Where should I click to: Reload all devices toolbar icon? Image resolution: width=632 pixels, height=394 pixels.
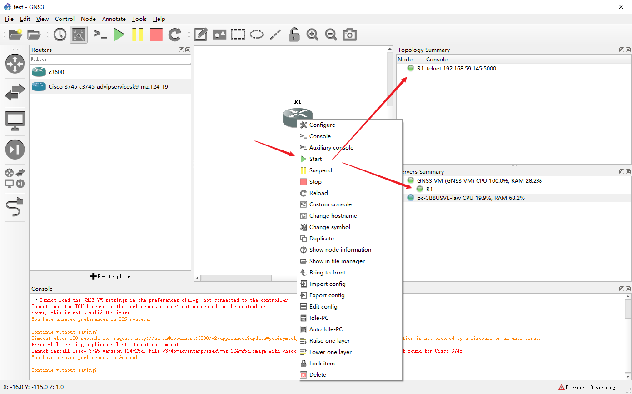(175, 35)
